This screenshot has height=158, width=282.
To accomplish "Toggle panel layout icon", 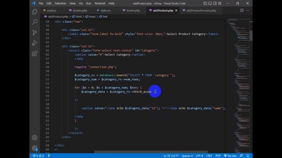I will (210, 3).
